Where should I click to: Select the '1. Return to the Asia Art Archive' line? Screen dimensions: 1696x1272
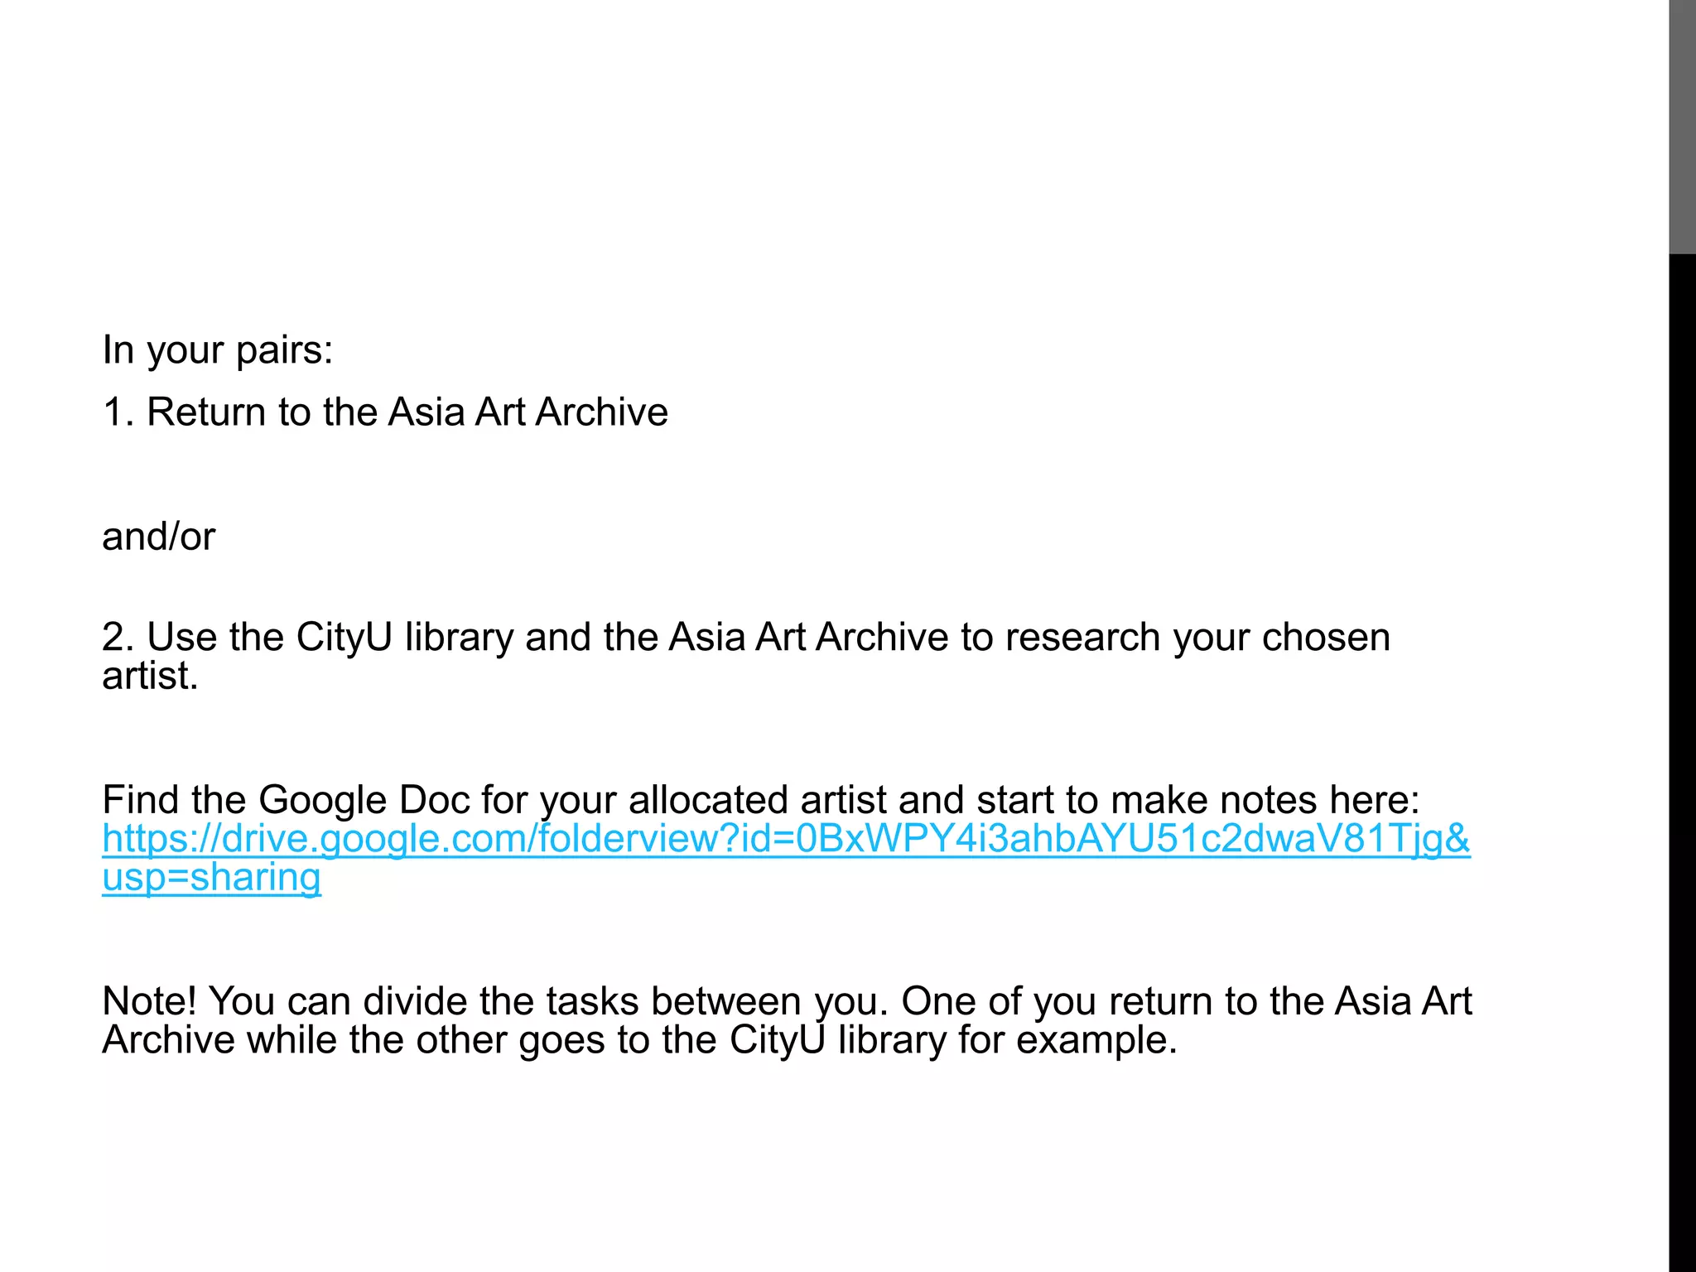click(x=385, y=412)
